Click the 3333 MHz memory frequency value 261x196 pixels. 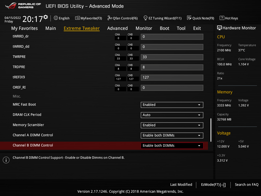point(224,105)
